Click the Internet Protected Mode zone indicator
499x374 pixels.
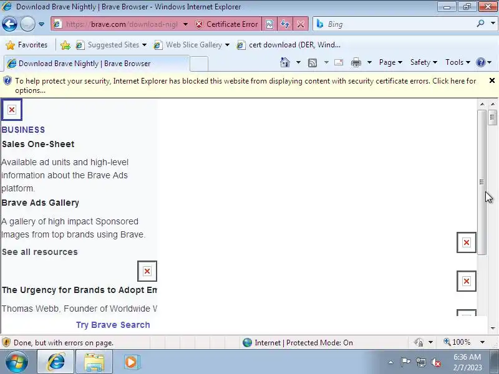298,342
